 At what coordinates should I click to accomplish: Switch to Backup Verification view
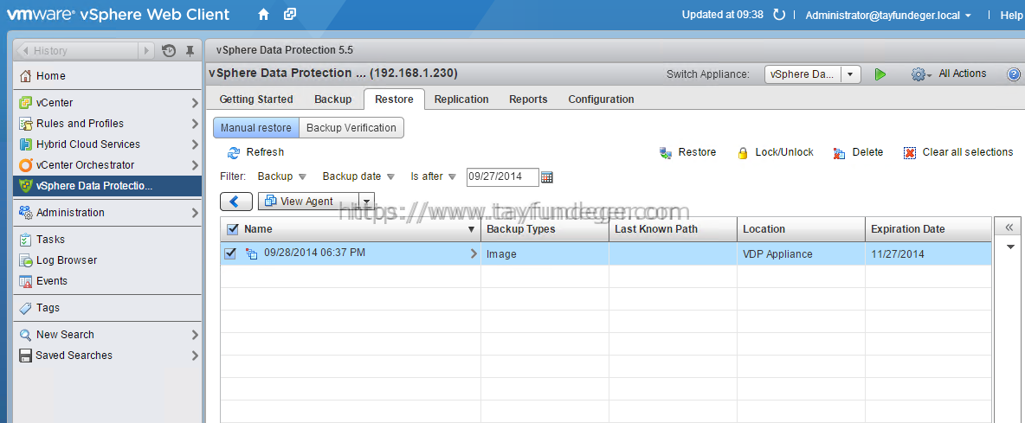[x=351, y=128]
